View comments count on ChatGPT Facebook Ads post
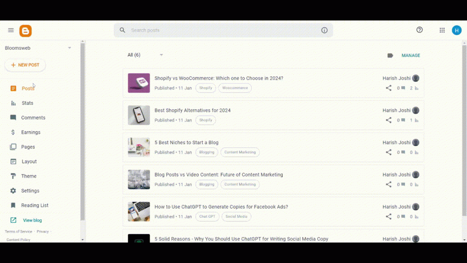 [401, 217]
